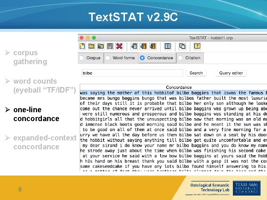Select row 'of their days still it is probable'

[173, 103]
